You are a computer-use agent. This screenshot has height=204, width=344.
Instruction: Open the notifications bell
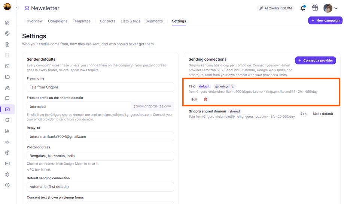pyautogui.click(x=302, y=8)
